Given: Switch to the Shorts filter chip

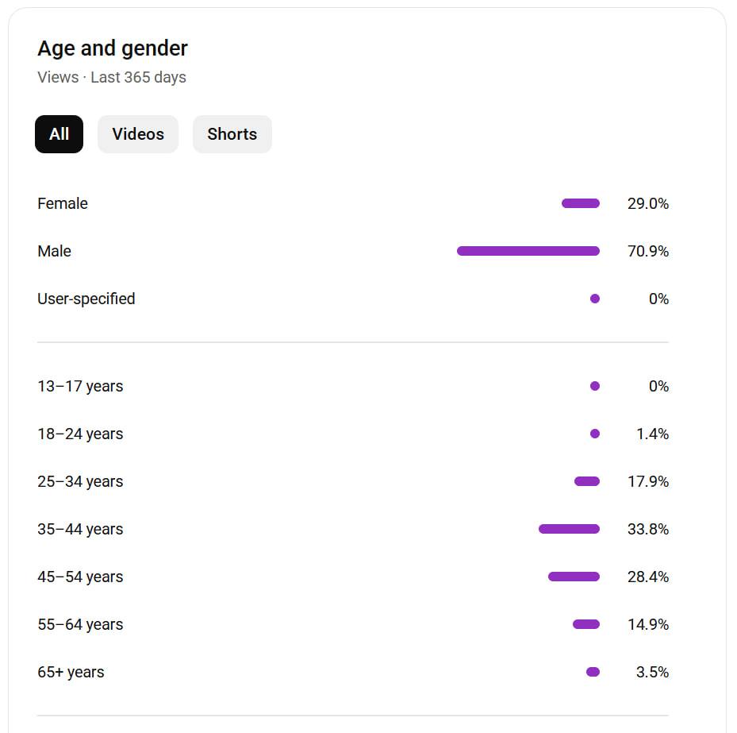Looking at the screenshot, I should pyautogui.click(x=232, y=134).
